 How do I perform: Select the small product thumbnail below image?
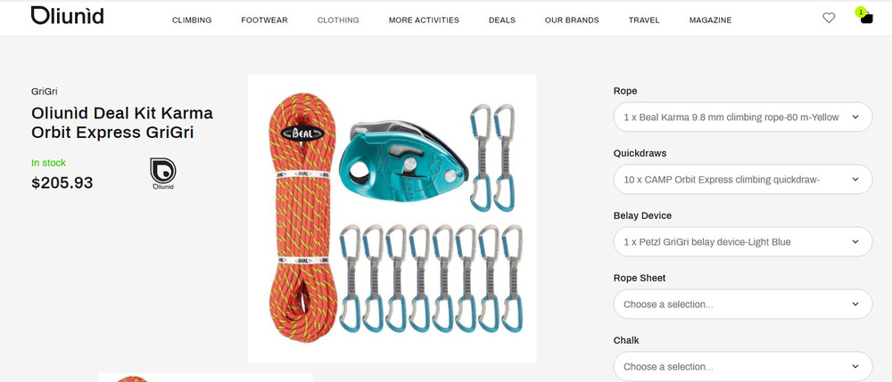pos(205,378)
